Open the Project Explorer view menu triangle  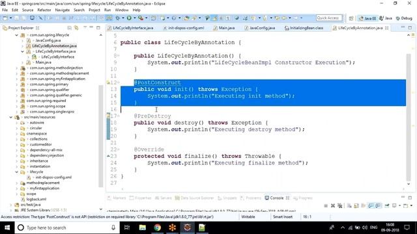click(x=85, y=27)
